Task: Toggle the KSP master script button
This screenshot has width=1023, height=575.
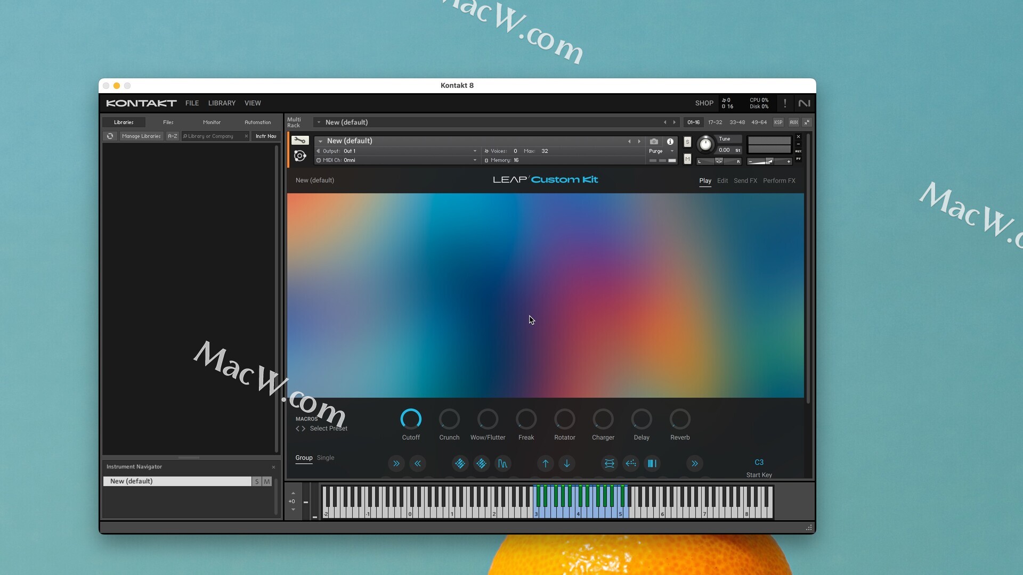Action: pyautogui.click(x=778, y=122)
